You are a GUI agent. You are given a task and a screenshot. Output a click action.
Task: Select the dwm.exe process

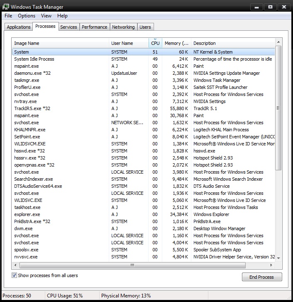tap(143, 228)
